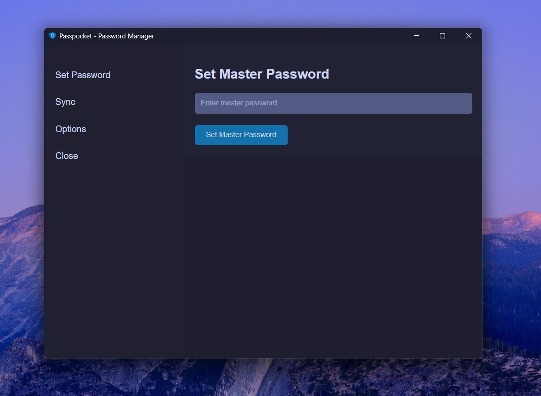Open the Options page from sidebar
This screenshot has height=396, width=541.
tap(70, 129)
